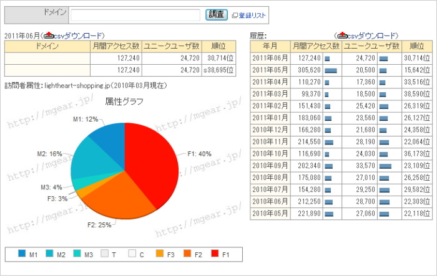Click the history row 2011年03月
Screen dimensions: 437x276
[341, 94]
